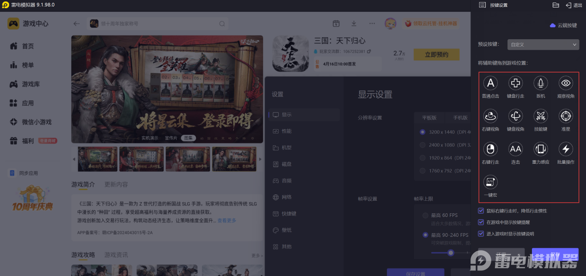Select 1760 x 792 resolution radio
Image resolution: width=586 pixels, height=276 pixels.
point(422,171)
